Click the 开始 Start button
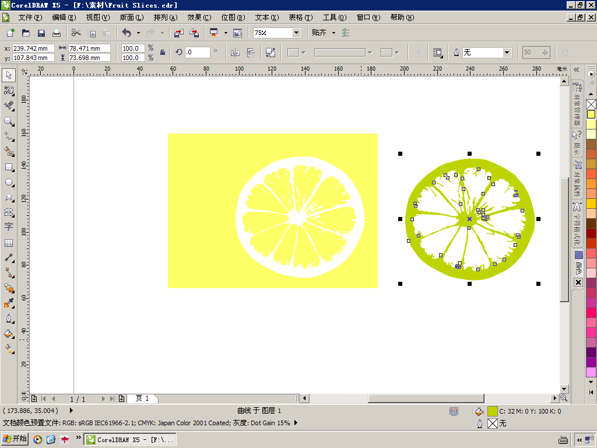The height and width of the screenshot is (448, 597). (x=15, y=439)
